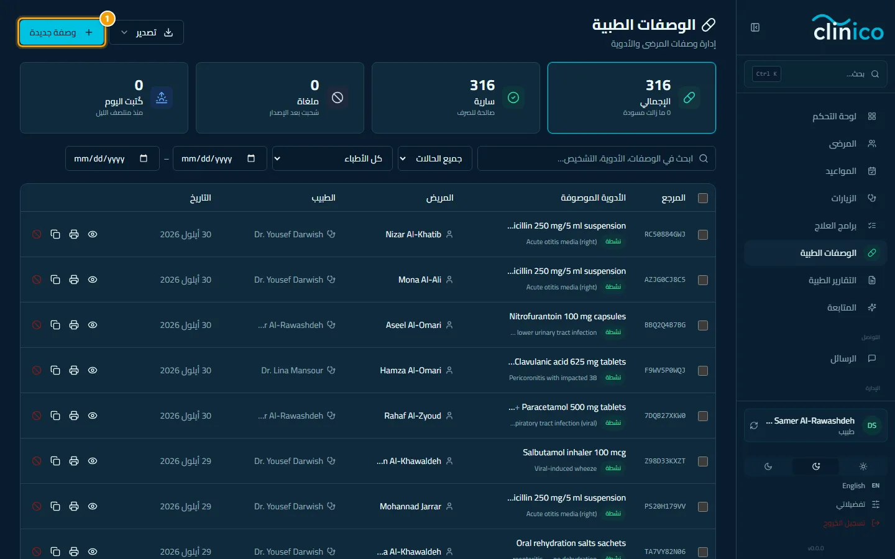Image resolution: width=895 pixels, height=559 pixels.
Task: Tick the checkbox for 7DQ827XKW0
Action: pos(703,416)
